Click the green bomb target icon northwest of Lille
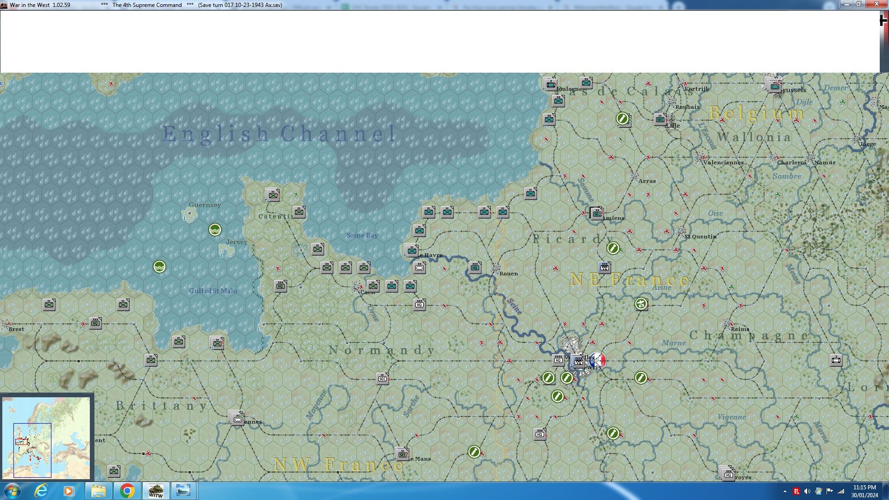 coord(623,119)
